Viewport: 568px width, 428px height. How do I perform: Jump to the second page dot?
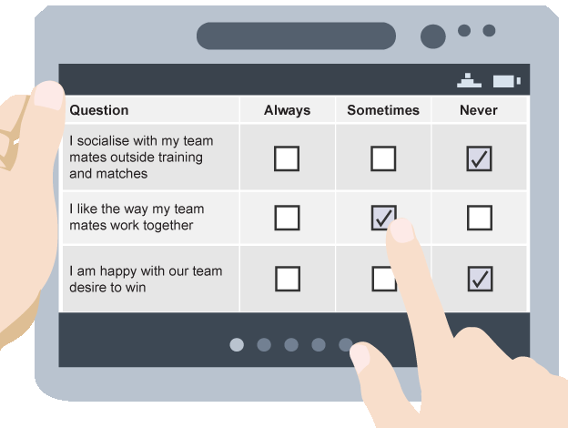click(x=264, y=344)
